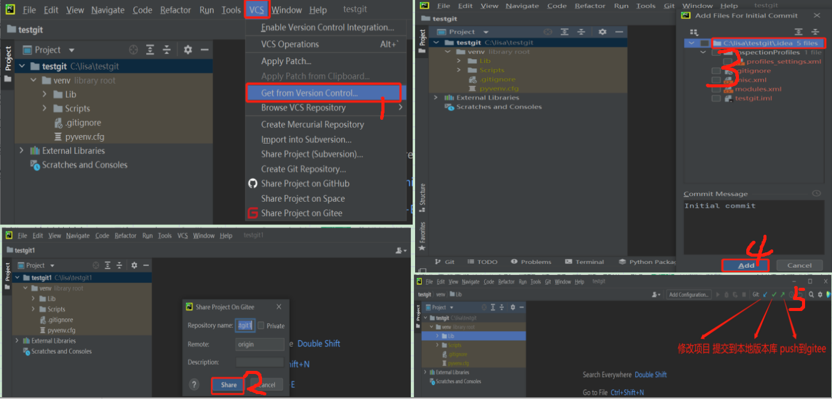
Task: Click Collapse All icon in Project panel beside VCS menu
Action: 167,50
